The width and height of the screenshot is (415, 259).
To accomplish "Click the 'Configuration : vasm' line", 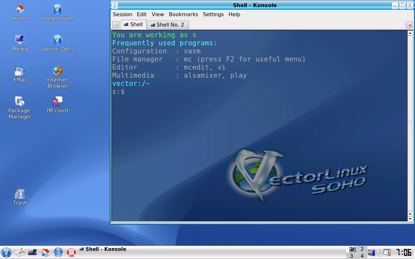I will pos(156,51).
